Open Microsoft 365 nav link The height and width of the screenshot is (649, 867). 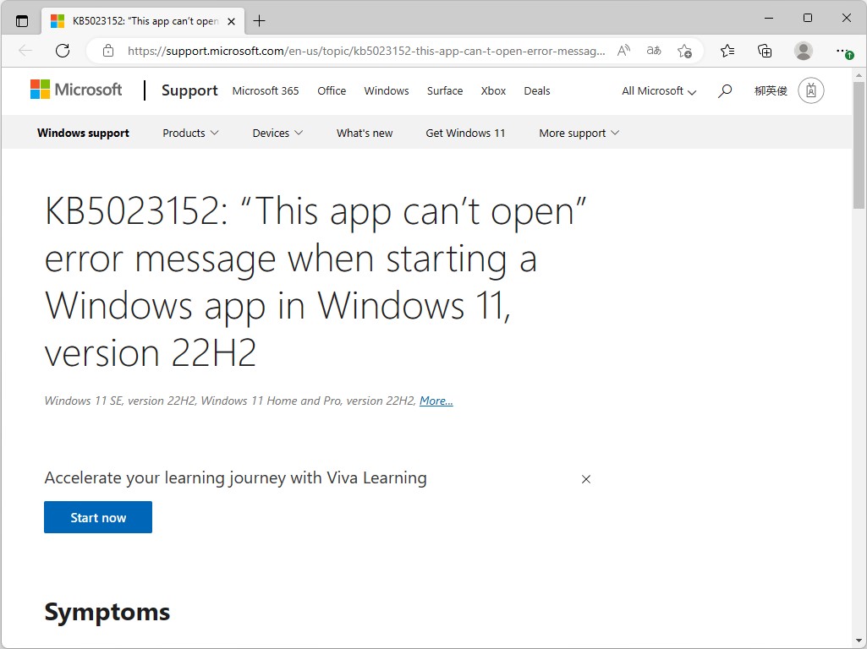point(266,91)
